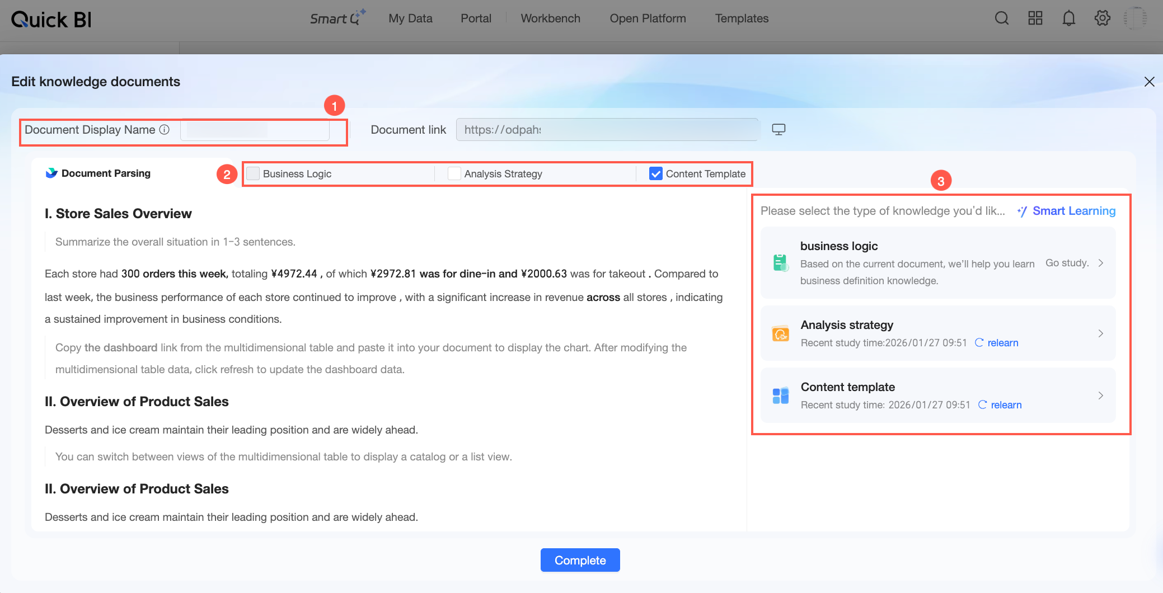Click the Edit knowledge documents title
1163x593 pixels.
pyautogui.click(x=96, y=82)
